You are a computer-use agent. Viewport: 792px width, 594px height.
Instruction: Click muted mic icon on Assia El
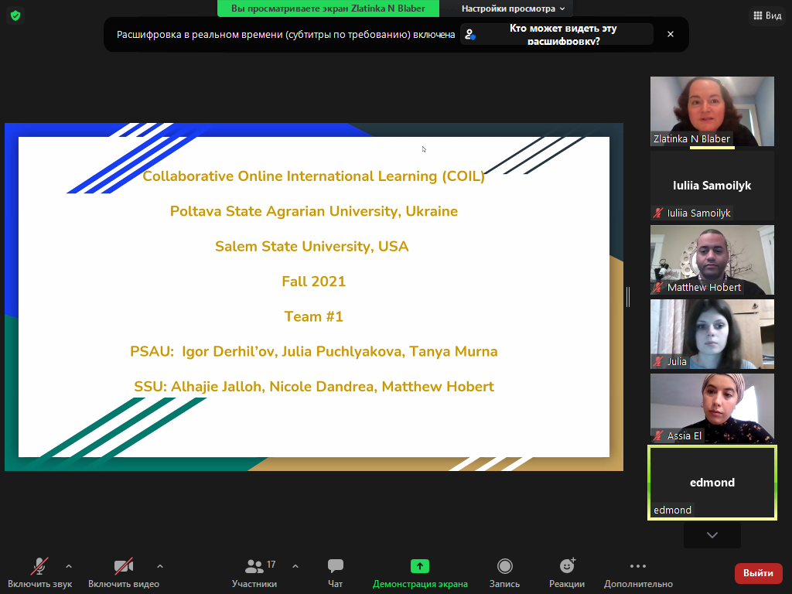coord(657,436)
